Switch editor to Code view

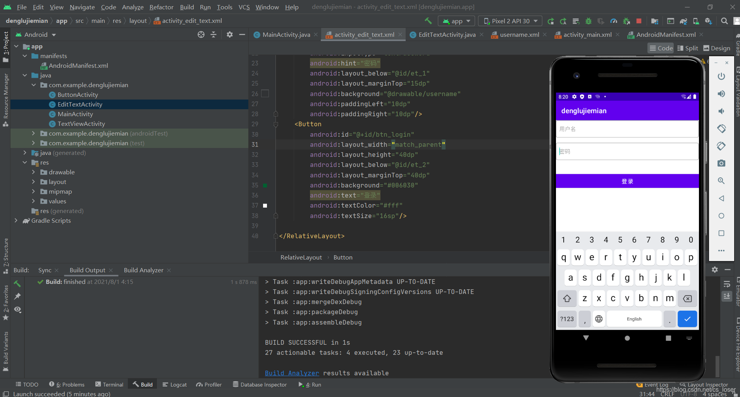661,48
